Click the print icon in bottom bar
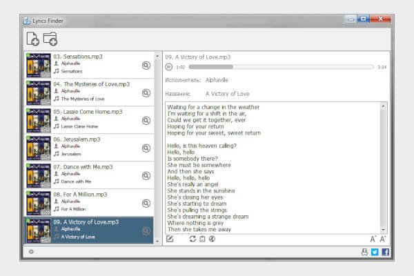The image size is (414, 276). pos(364,252)
